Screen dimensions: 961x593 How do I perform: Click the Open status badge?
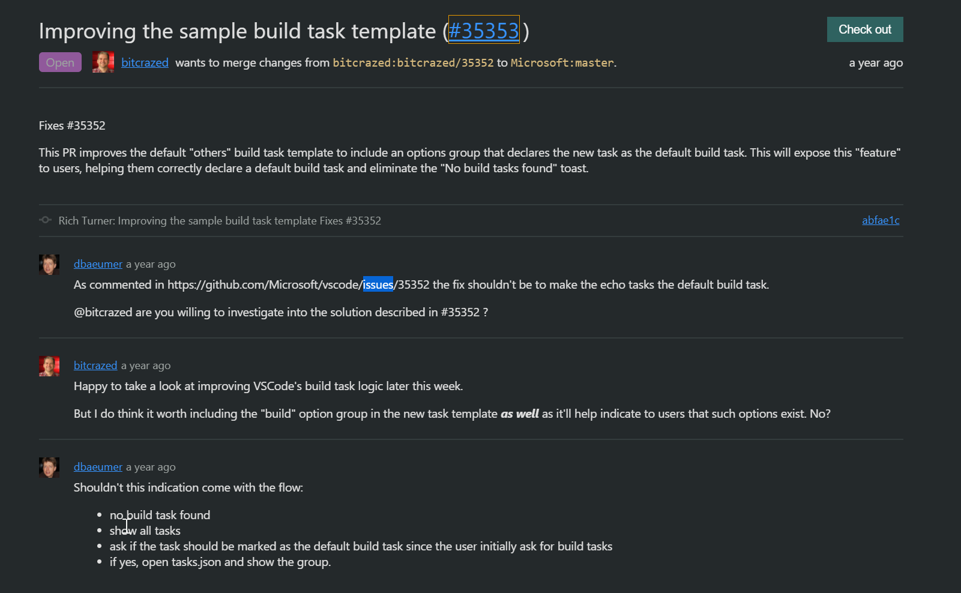point(60,62)
